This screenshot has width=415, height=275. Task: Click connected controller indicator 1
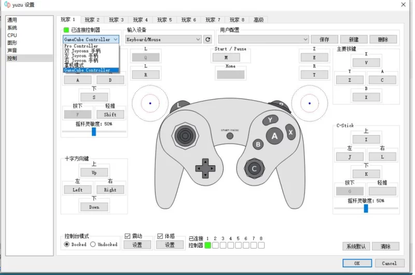click(x=208, y=245)
